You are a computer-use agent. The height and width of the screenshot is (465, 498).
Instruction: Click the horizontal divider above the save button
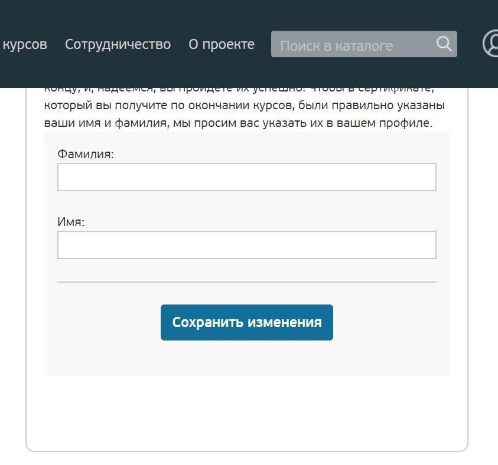(247, 281)
